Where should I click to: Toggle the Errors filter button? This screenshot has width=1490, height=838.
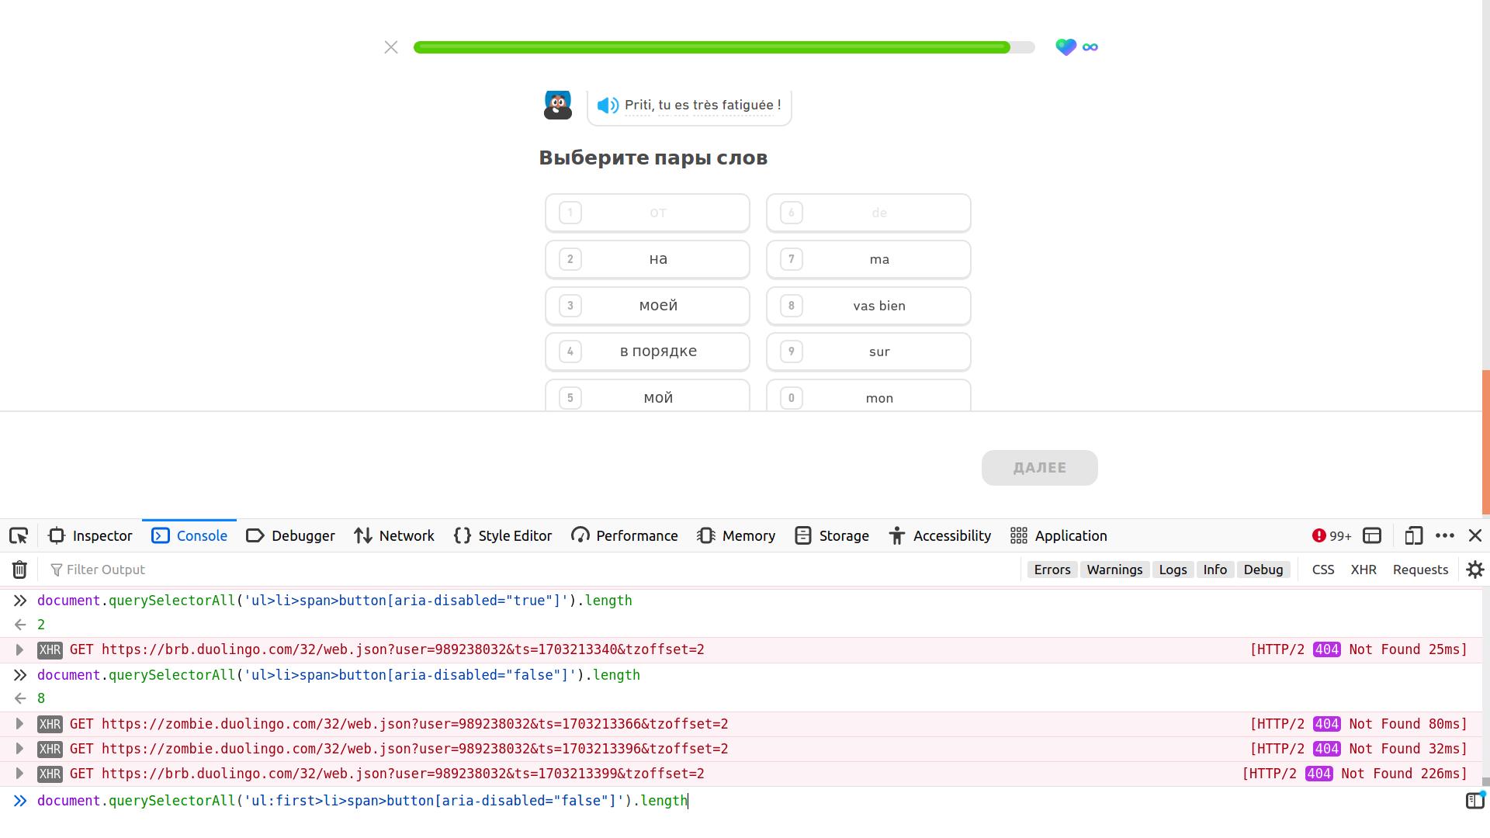pos(1052,570)
